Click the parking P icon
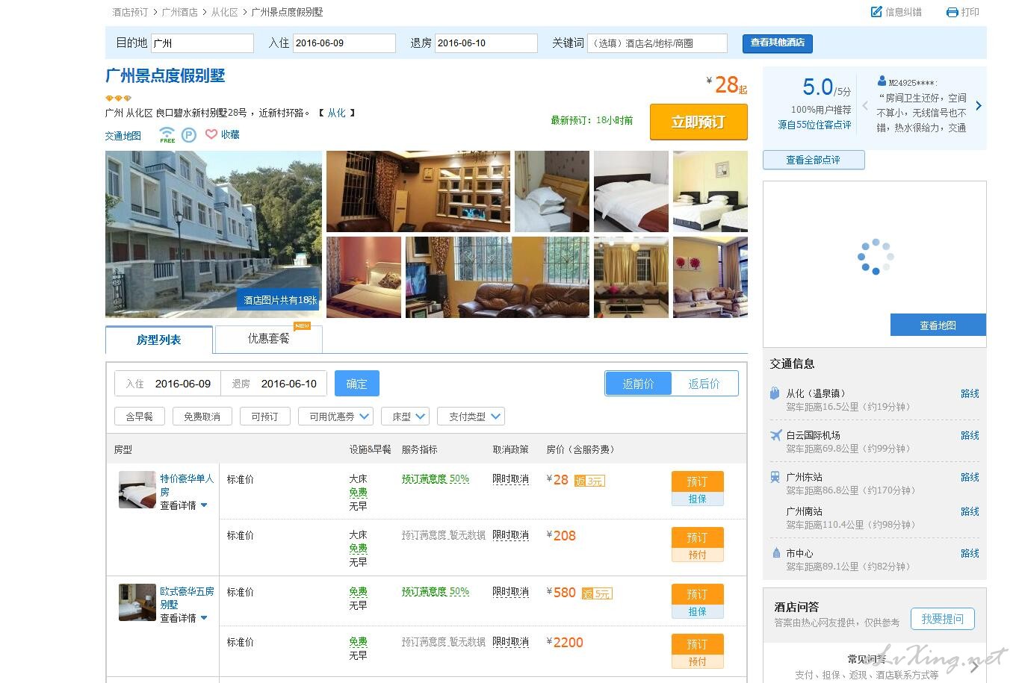The width and height of the screenshot is (1016, 683). click(x=189, y=135)
